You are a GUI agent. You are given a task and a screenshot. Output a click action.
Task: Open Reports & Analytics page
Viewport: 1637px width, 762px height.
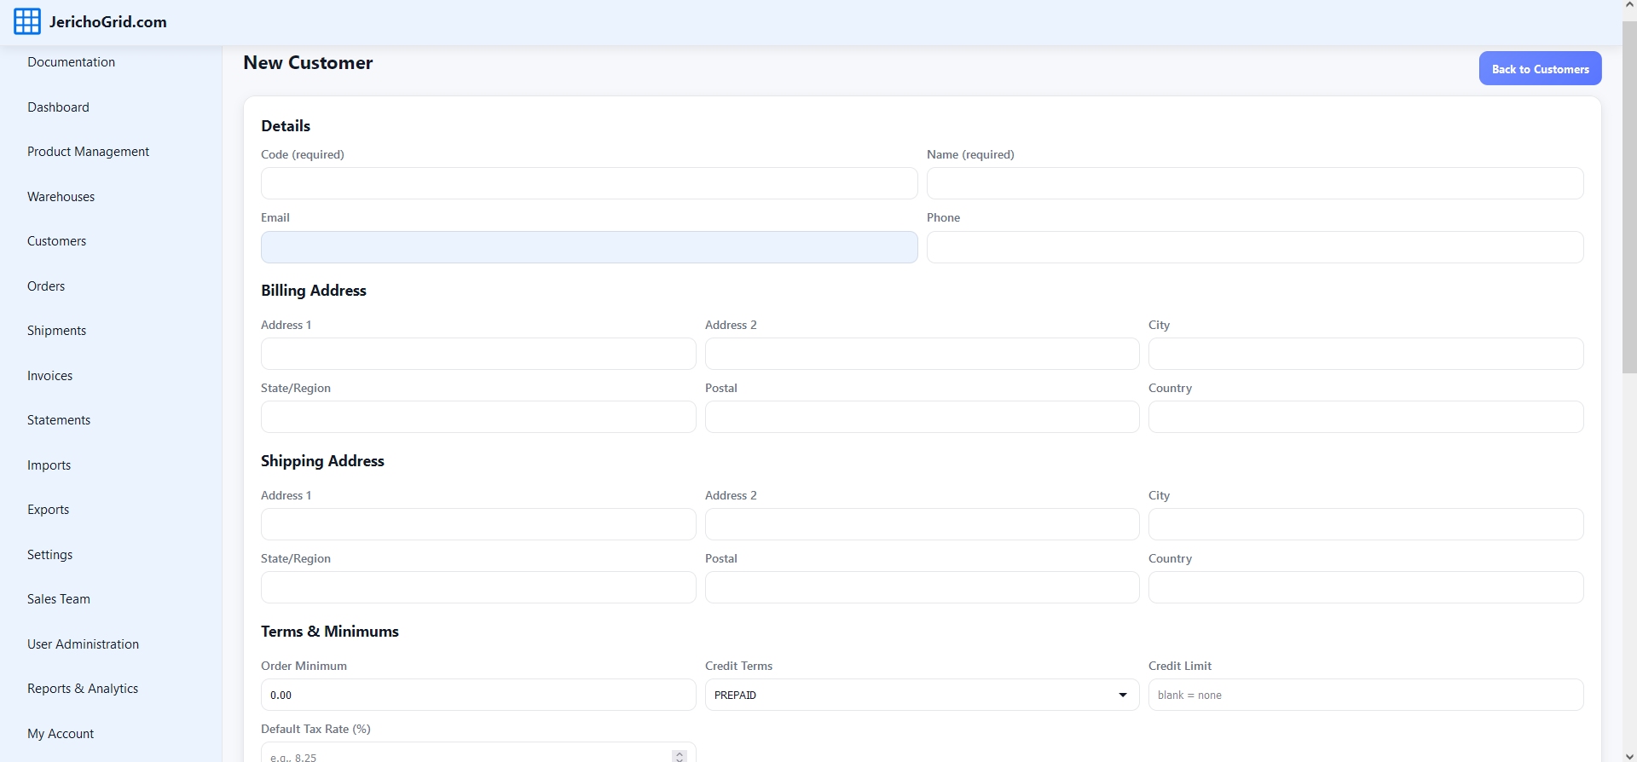pos(83,689)
